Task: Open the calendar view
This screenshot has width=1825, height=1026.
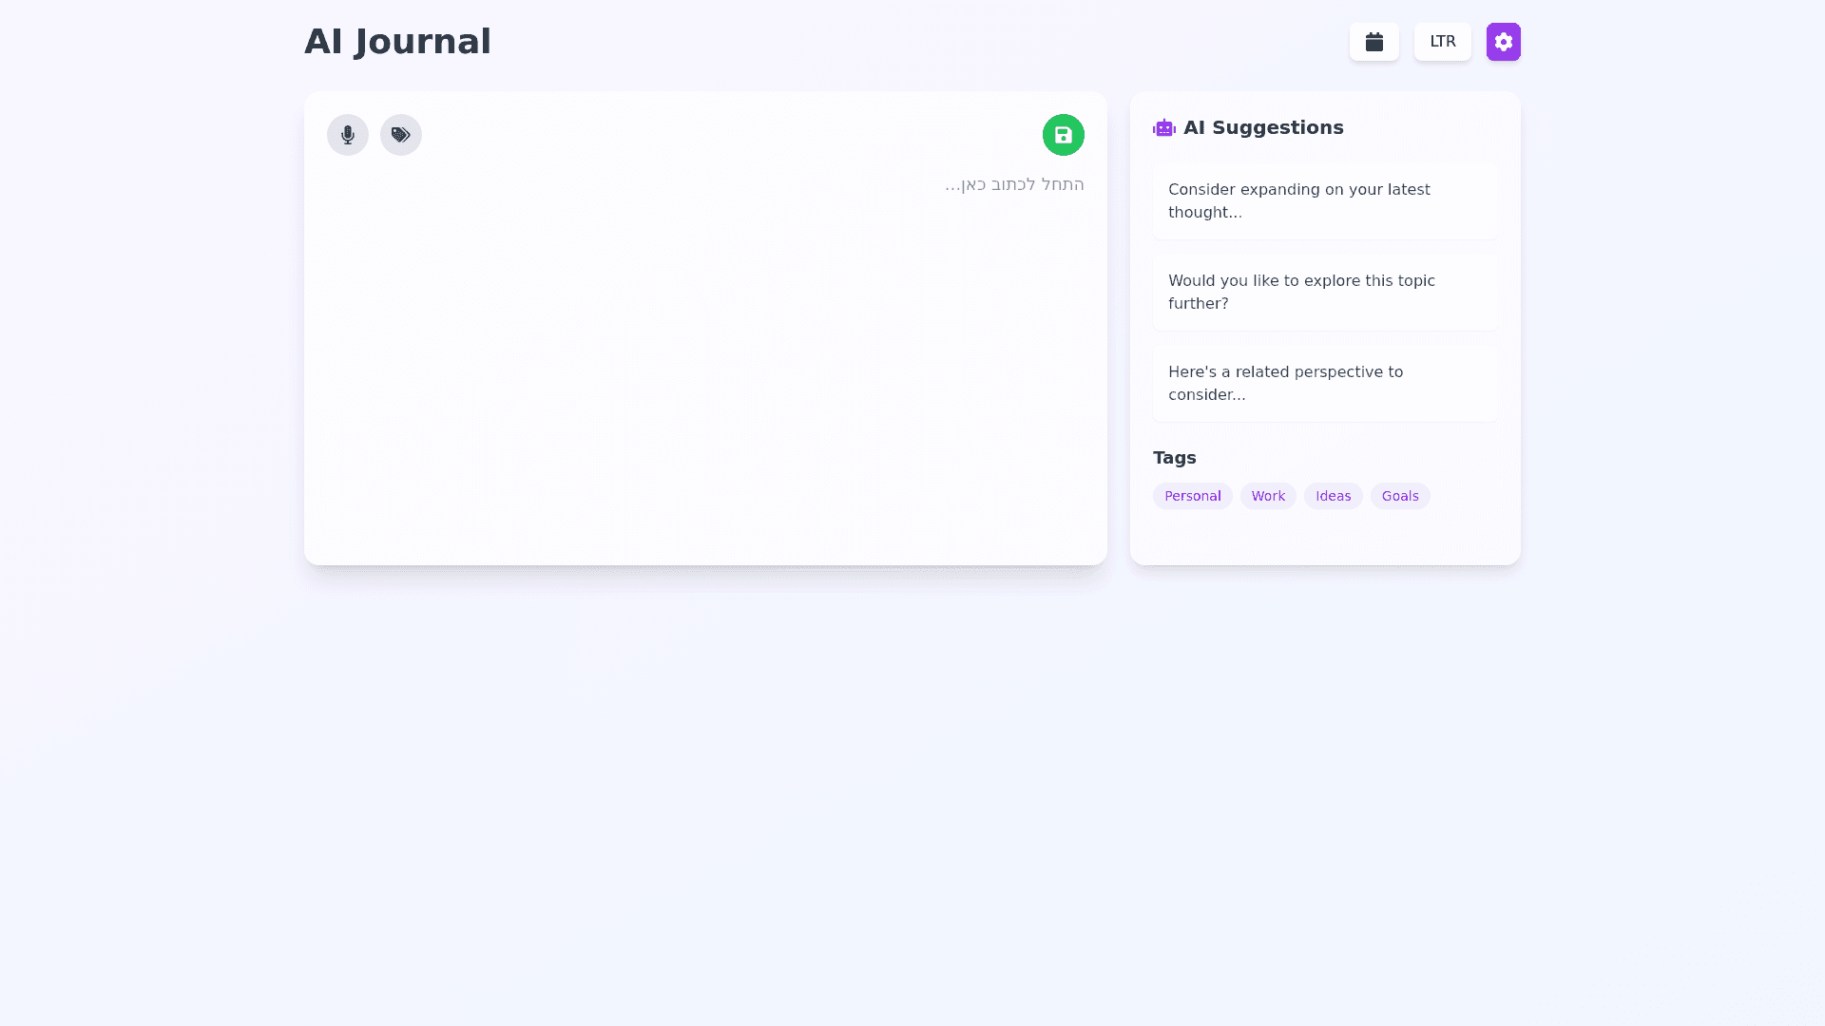Action: coord(1374,42)
